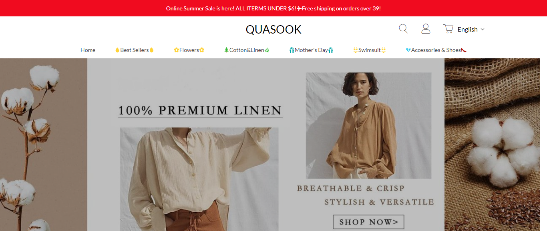The image size is (547, 231).
Task: Click the QUASOOK store logo
Action: [273, 29]
